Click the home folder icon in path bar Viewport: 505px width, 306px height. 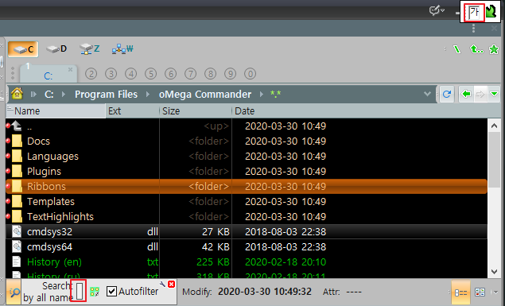pos(17,94)
